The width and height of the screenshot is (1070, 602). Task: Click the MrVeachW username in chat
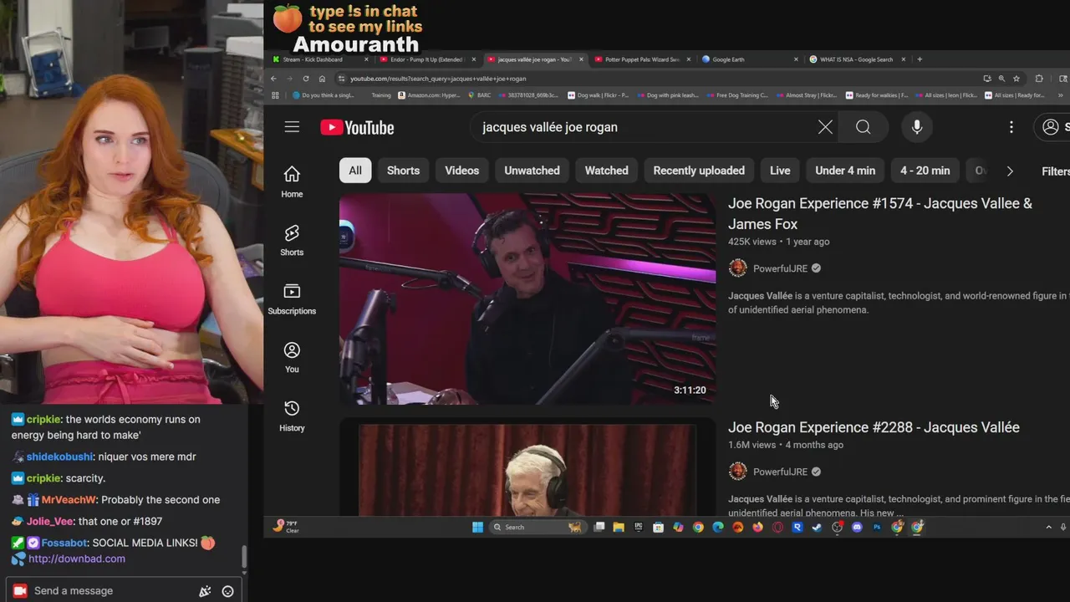(x=69, y=500)
